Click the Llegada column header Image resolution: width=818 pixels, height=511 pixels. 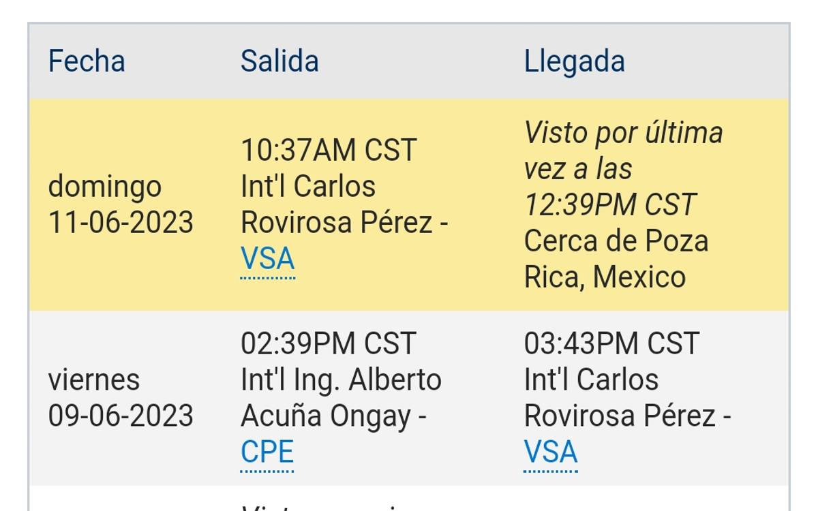[x=574, y=61]
